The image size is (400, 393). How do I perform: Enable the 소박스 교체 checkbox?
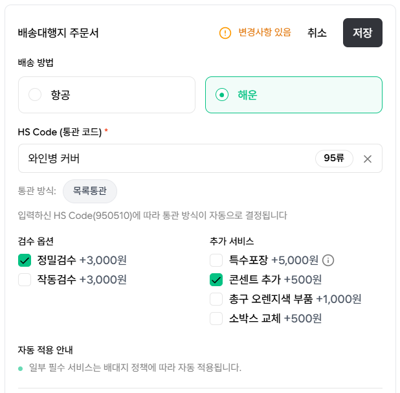click(x=216, y=319)
